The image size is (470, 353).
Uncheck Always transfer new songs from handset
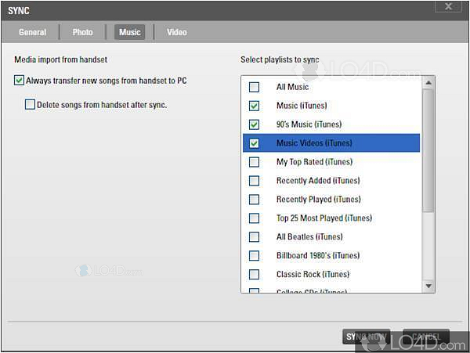click(x=19, y=81)
